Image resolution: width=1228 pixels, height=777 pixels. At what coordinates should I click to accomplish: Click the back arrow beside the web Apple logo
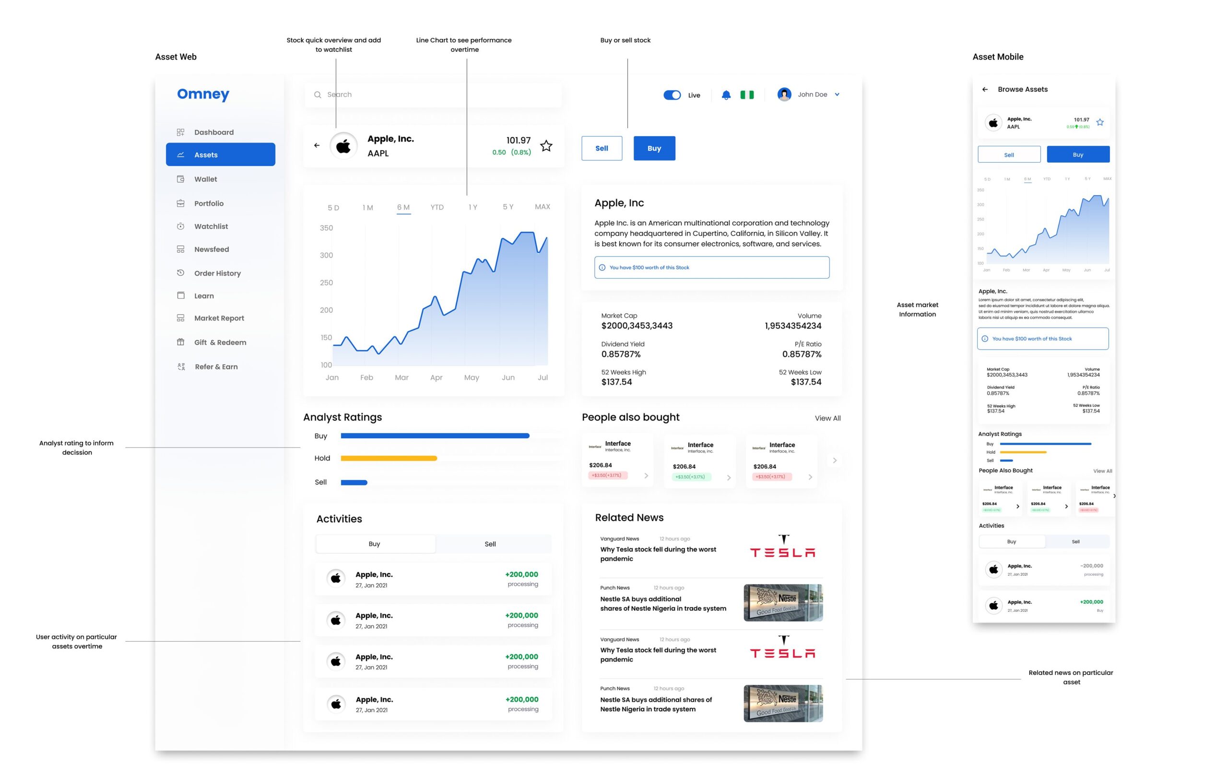click(x=317, y=145)
